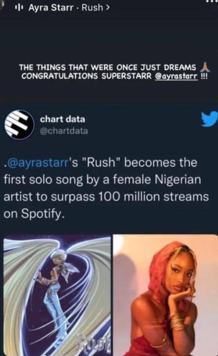View the Rush winged album artwork
The width and height of the screenshot is (218, 356).
[57, 295]
